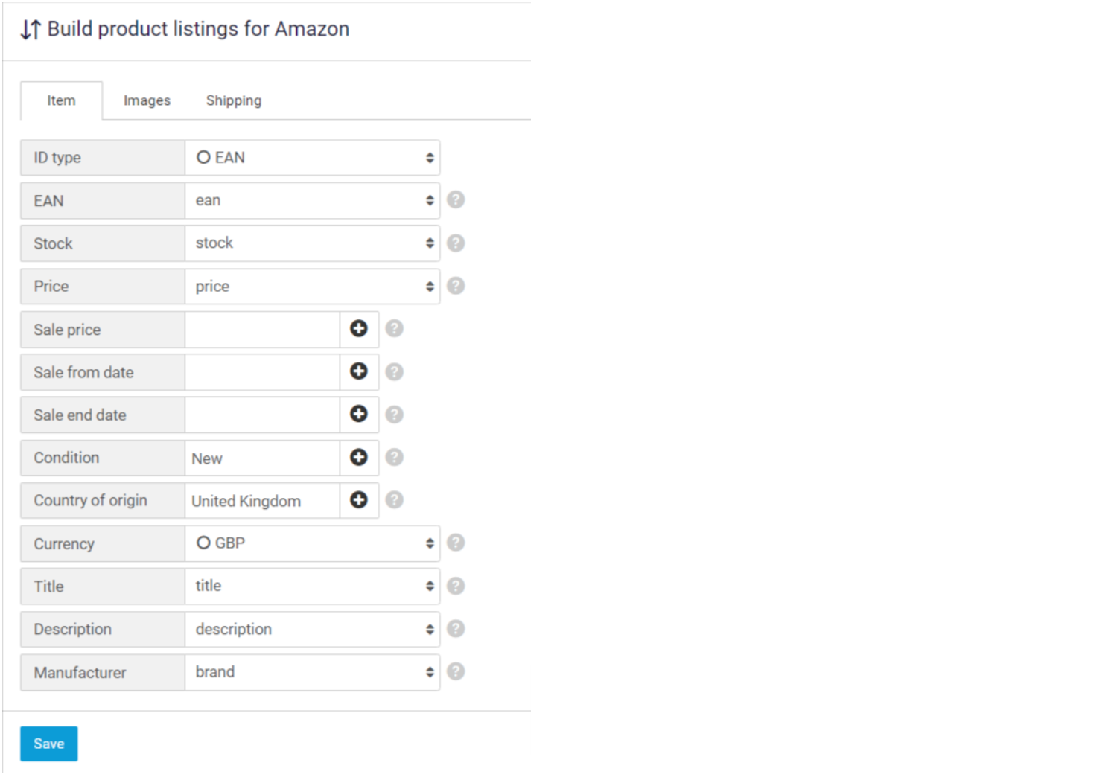The height and width of the screenshot is (780, 1120).
Task: Expand the Currency selector
Action: (x=312, y=543)
